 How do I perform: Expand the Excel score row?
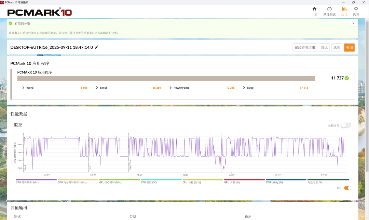click(x=97, y=88)
